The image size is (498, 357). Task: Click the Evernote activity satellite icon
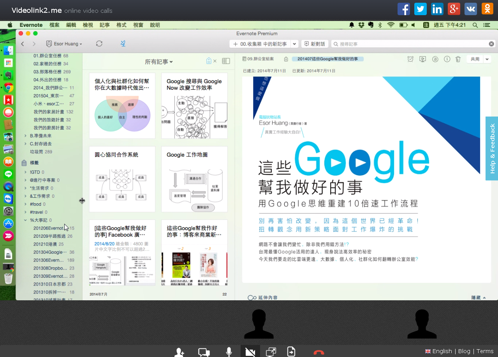point(123,44)
